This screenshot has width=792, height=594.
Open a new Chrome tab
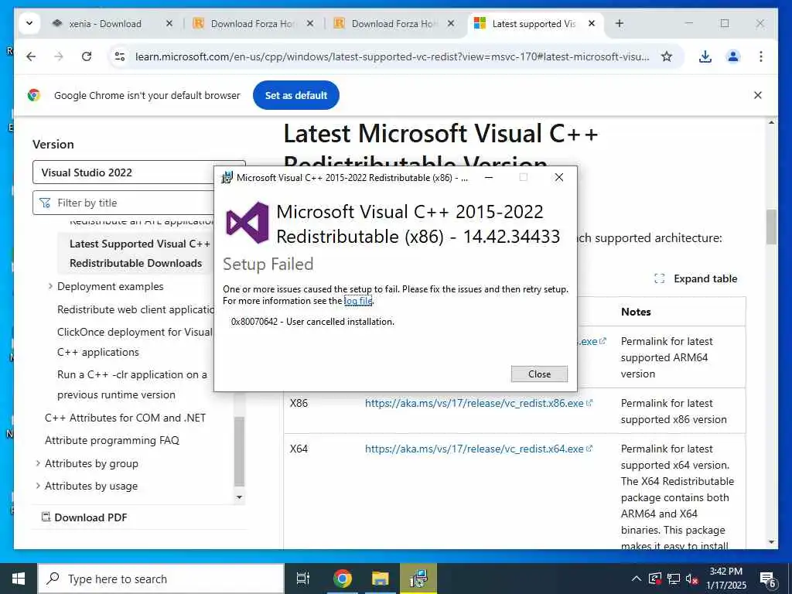click(x=620, y=24)
